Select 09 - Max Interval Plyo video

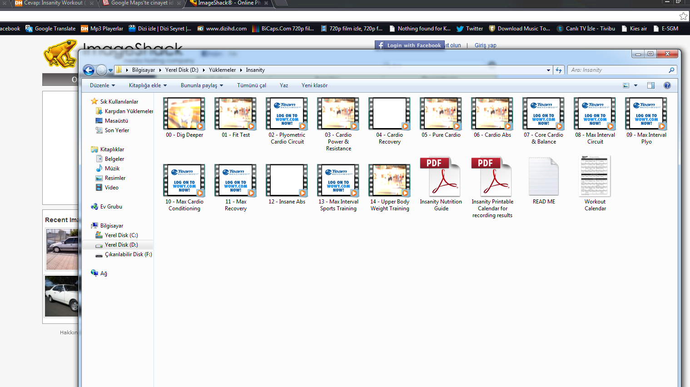point(646,121)
